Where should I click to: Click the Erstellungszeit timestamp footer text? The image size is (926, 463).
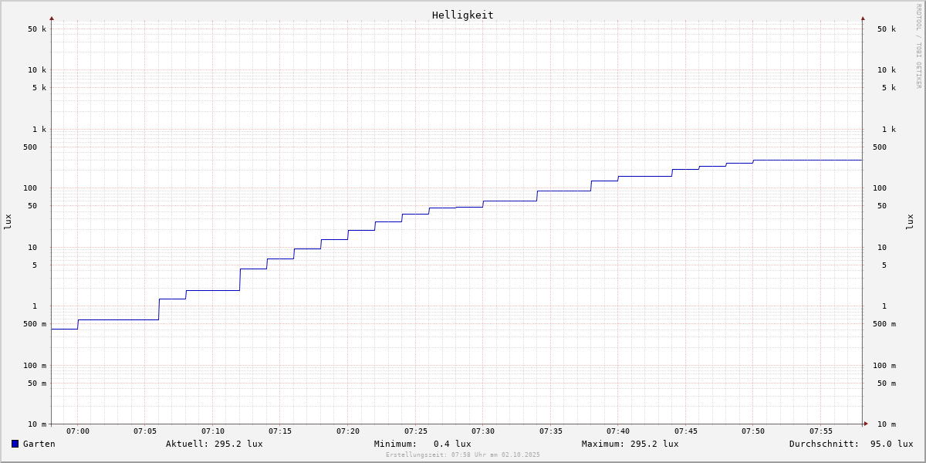(x=463, y=455)
